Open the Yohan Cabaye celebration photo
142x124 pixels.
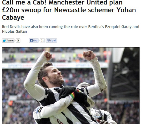coord(71,85)
